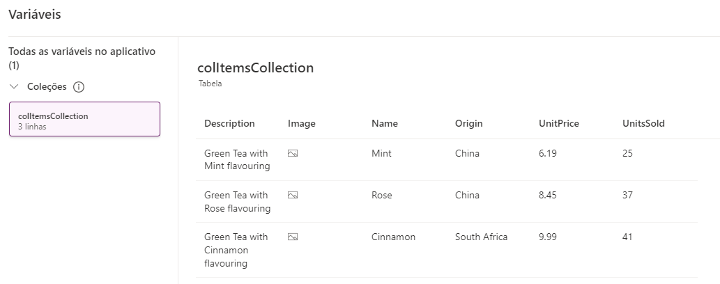Collapse the Coleções section chevron
720x284 pixels.
(15, 87)
